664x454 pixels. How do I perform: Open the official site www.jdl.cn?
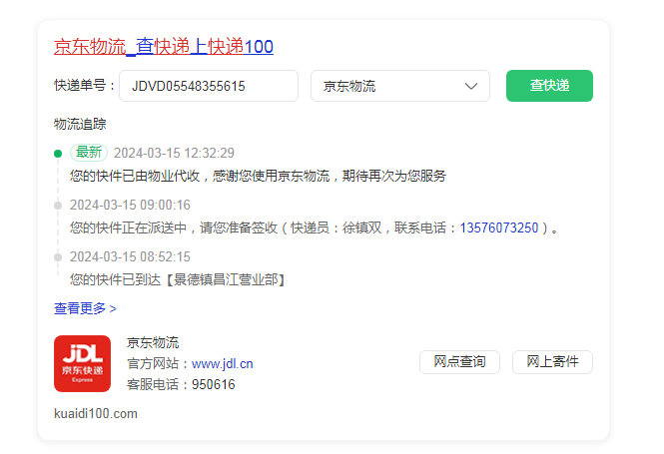point(223,364)
